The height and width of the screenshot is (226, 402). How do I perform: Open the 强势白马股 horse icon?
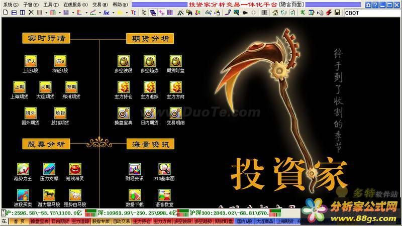[x=75, y=195]
